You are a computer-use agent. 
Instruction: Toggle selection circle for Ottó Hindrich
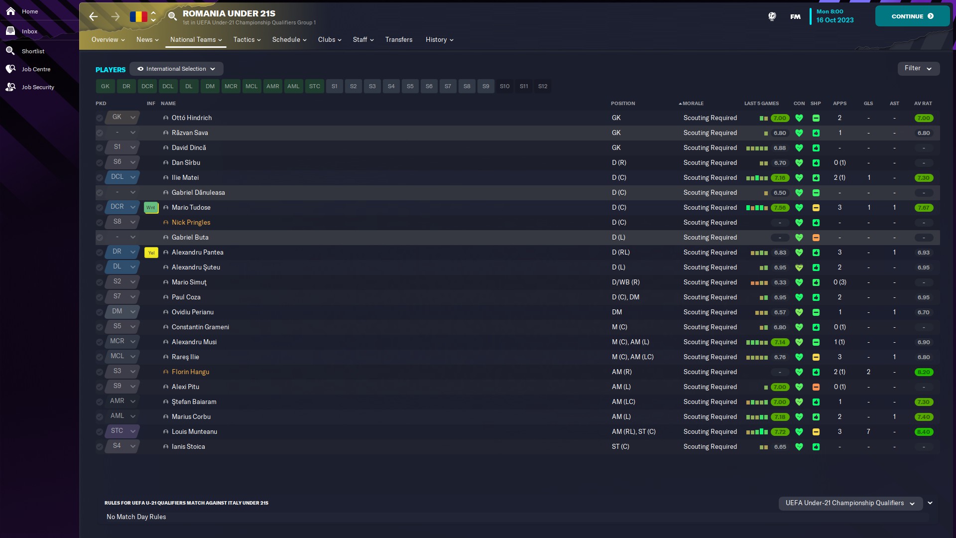pos(100,118)
